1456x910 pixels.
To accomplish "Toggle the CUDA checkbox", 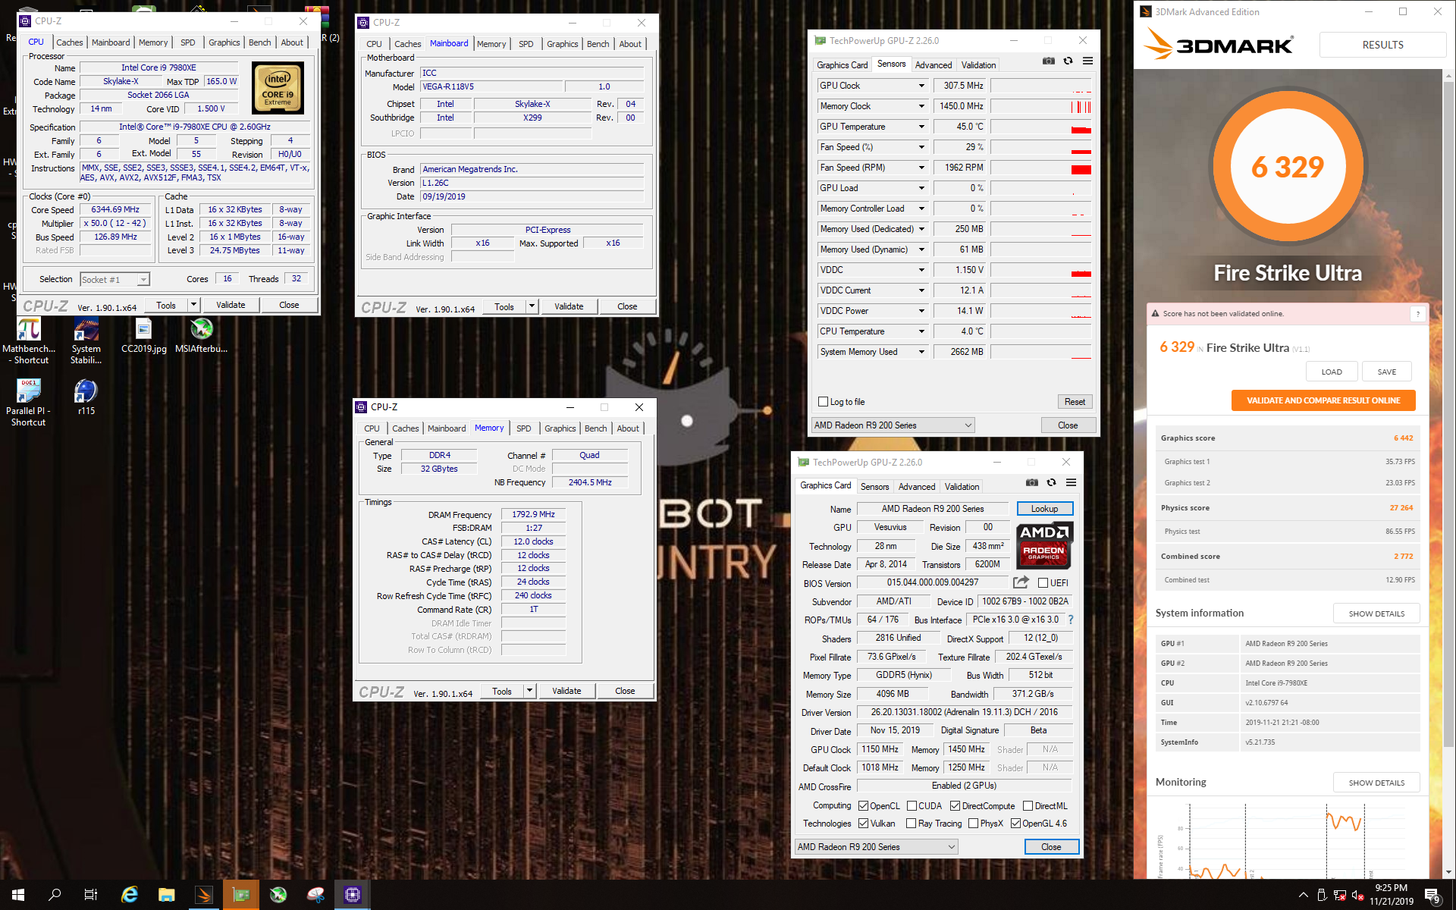I will 912,806.
